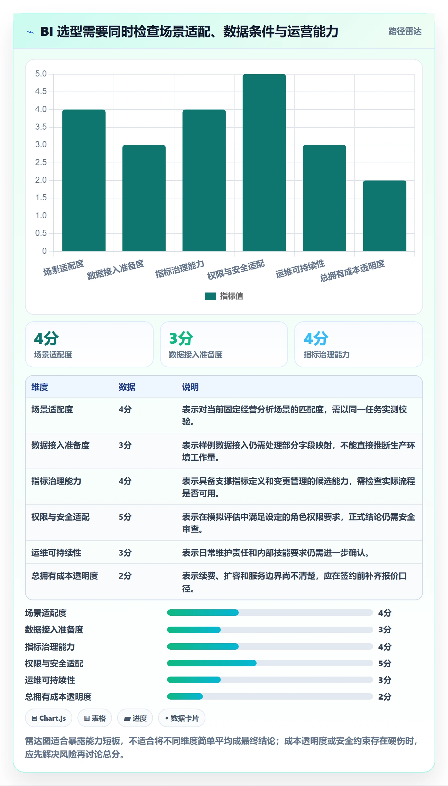Click the 维度 column header

[40, 387]
